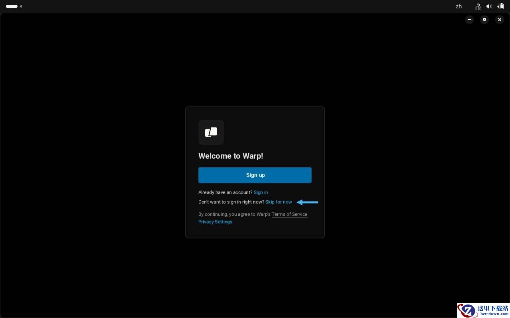Click the "Already have an account?" text
This screenshot has width=510, height=318.
click(226, 192)
